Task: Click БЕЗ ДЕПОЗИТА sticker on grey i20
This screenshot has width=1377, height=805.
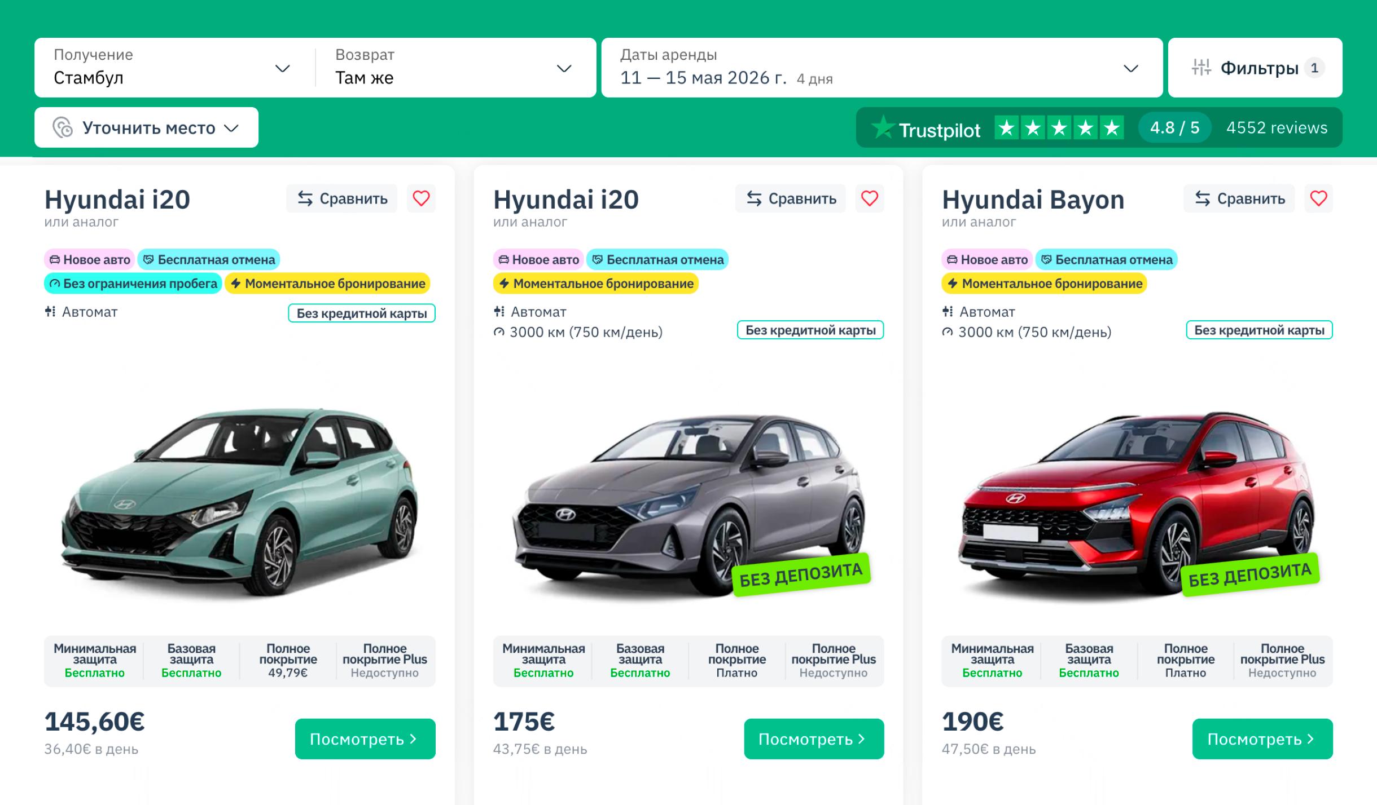Action: pos(801,575)
